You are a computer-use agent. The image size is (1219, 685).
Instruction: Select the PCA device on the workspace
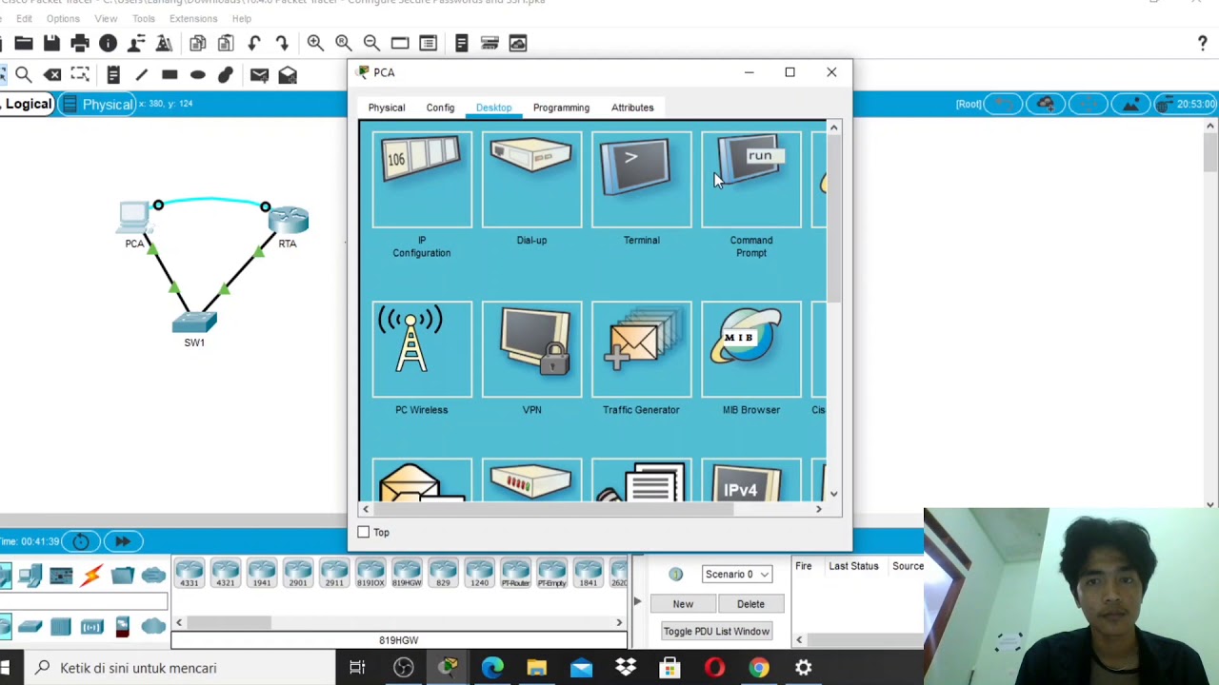coord(134,219)
